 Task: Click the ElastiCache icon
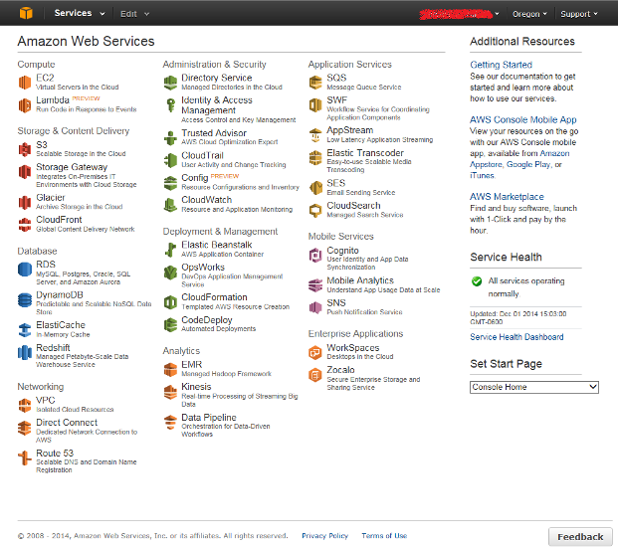coord(25,330)
